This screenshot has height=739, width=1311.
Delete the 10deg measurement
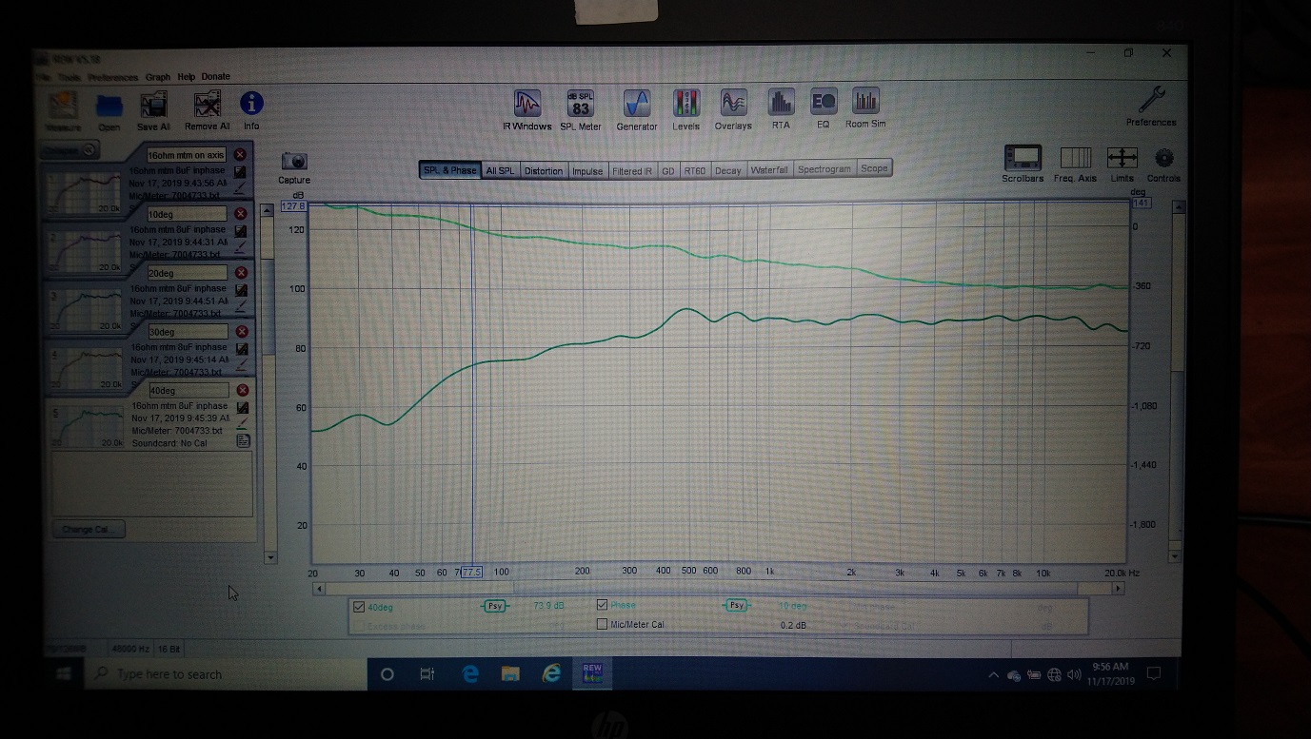(240, 214)
